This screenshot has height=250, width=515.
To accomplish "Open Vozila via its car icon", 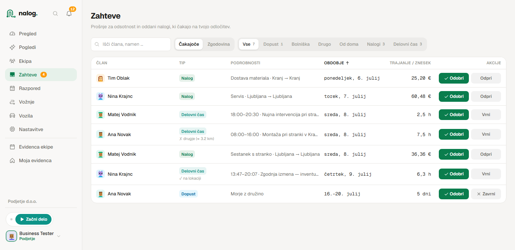I will (x=13, y=116).
